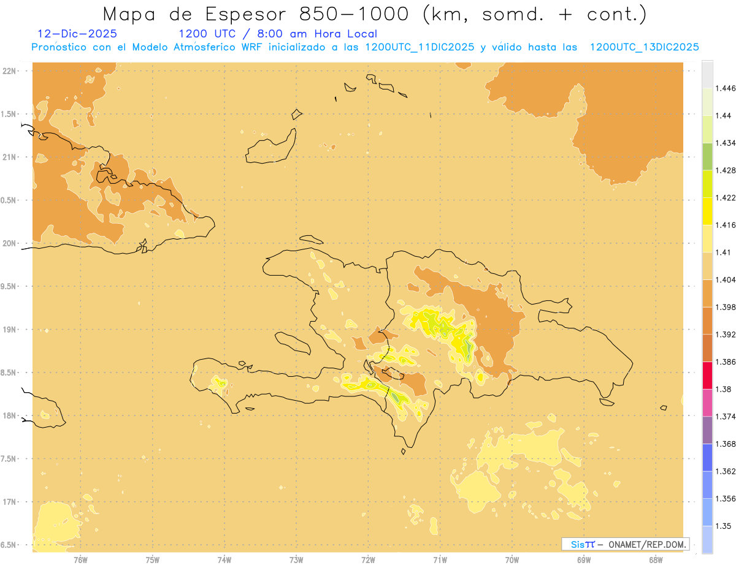Click the longitude label '70W'
The image size is (736, 568).
click(512, 561)
